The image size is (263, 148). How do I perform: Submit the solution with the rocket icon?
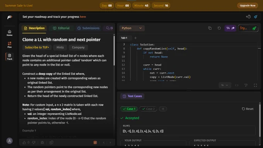pyautogui.click(x=254, y=28)
